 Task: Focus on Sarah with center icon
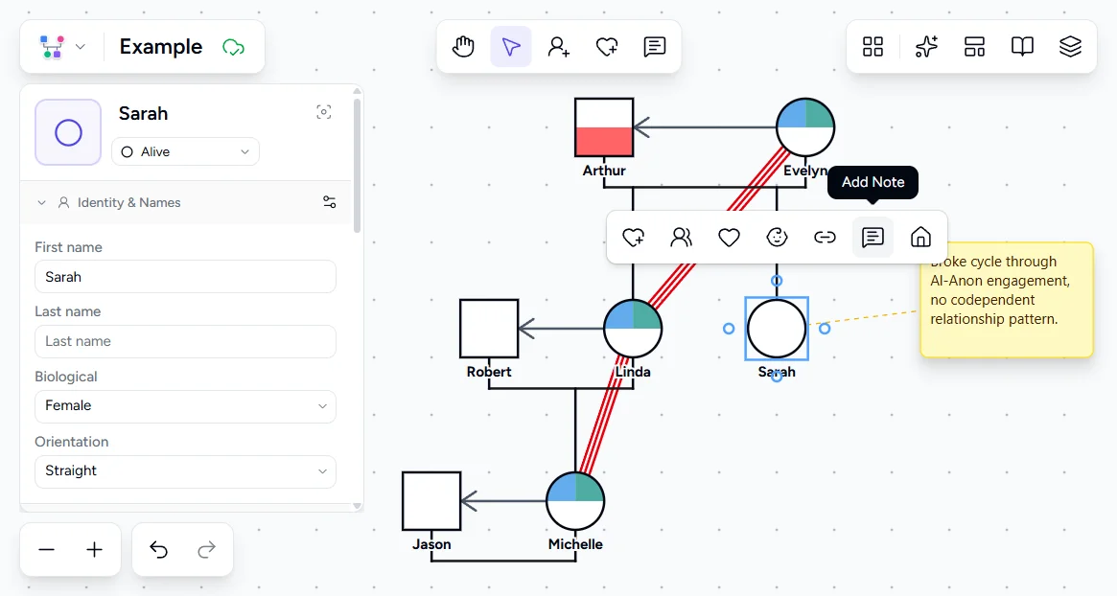click(323, 112)
